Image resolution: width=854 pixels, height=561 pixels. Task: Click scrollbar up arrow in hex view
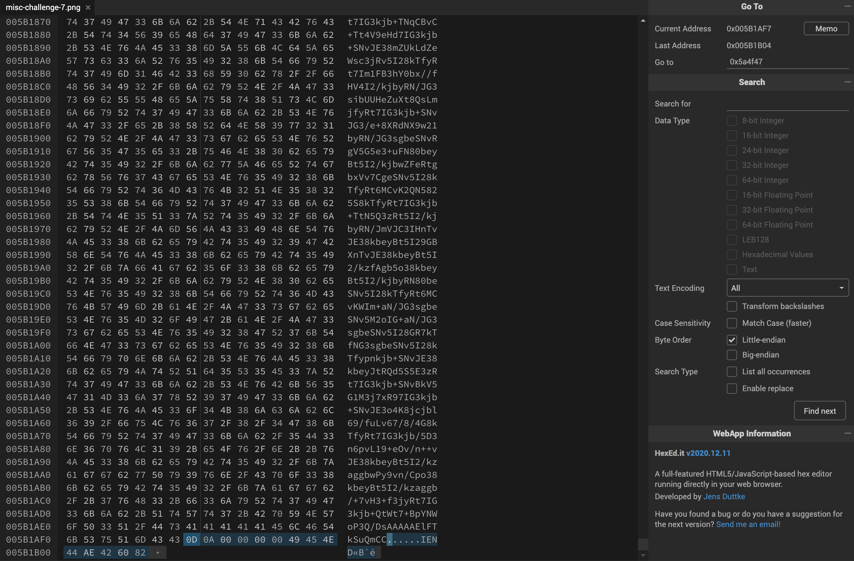click(643, 21)
